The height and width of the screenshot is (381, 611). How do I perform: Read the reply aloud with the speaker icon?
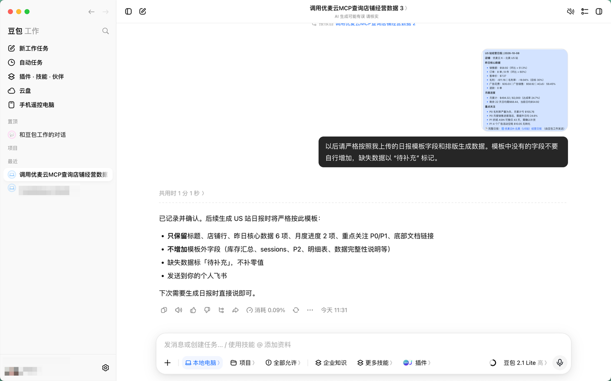coord(179,310)
